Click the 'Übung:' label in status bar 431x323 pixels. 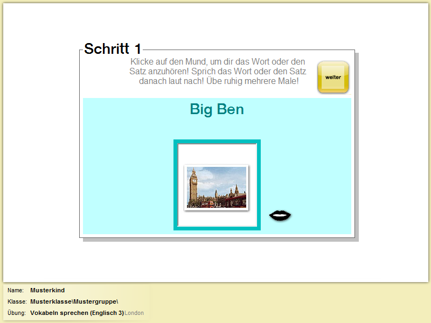click(17, 313)
